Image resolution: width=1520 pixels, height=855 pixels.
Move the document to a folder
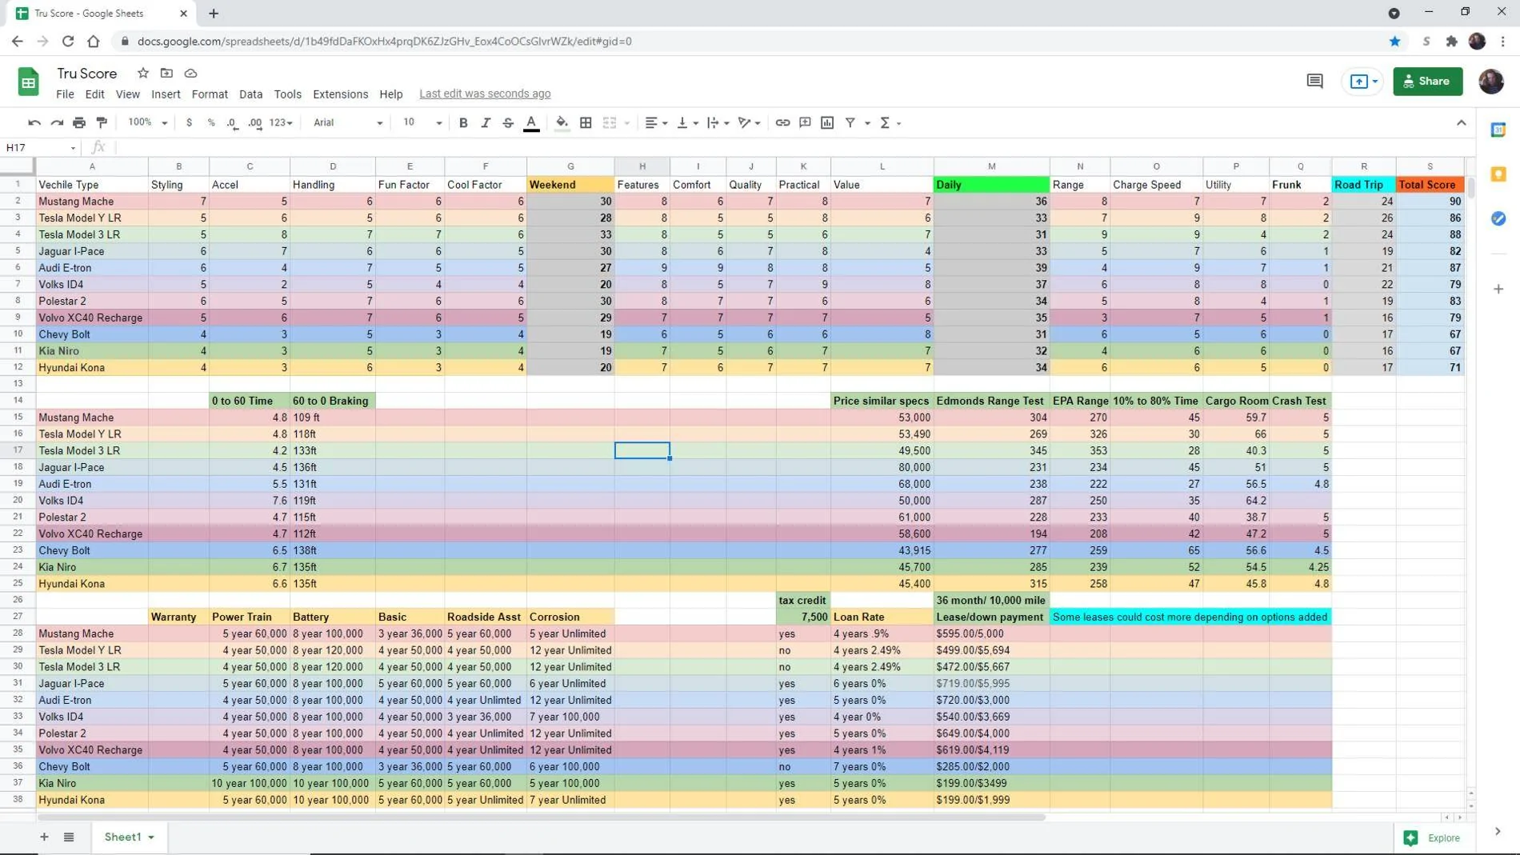(166, 73)
